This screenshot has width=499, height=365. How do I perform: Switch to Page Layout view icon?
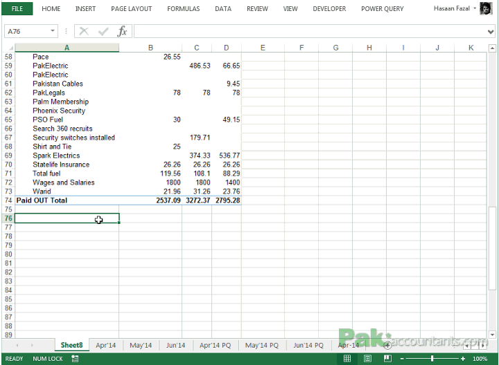[367, 359]
